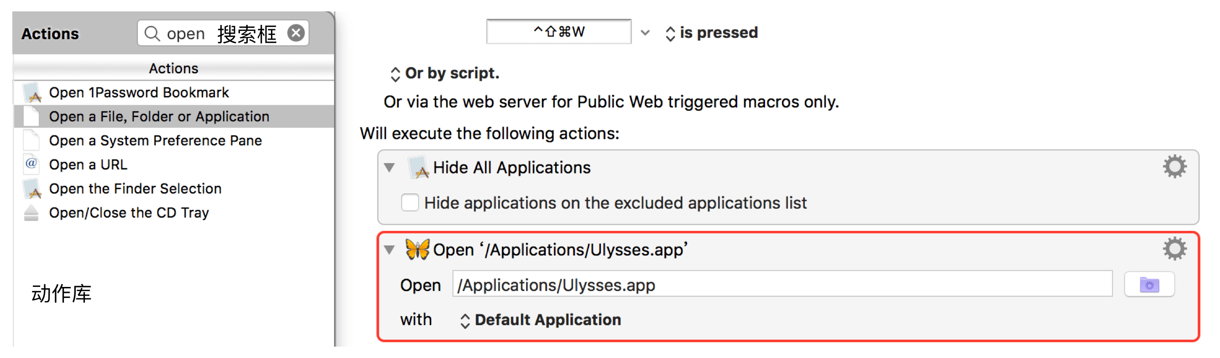Enable hiding applications on the excluded list
Viewport: 1220px width, 358px height.
click(x=410, y=202)
